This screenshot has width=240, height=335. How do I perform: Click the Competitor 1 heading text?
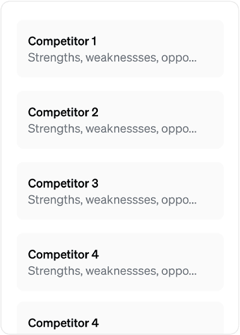(x=62, y=41)
